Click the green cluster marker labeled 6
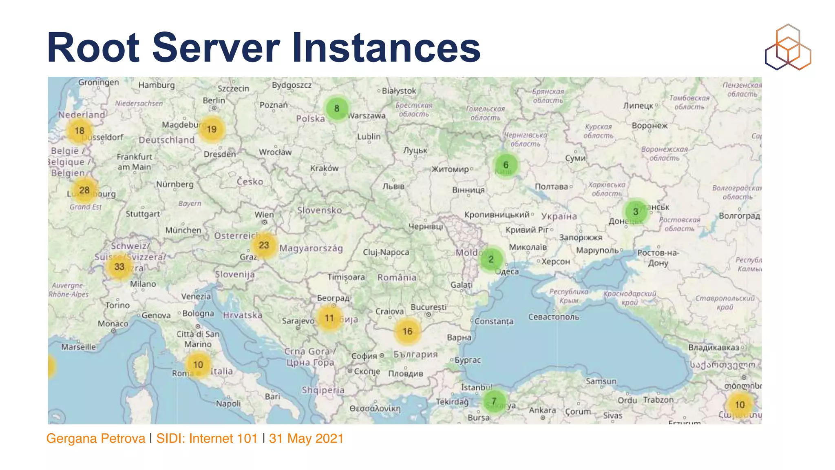 (x=506, y=165)
